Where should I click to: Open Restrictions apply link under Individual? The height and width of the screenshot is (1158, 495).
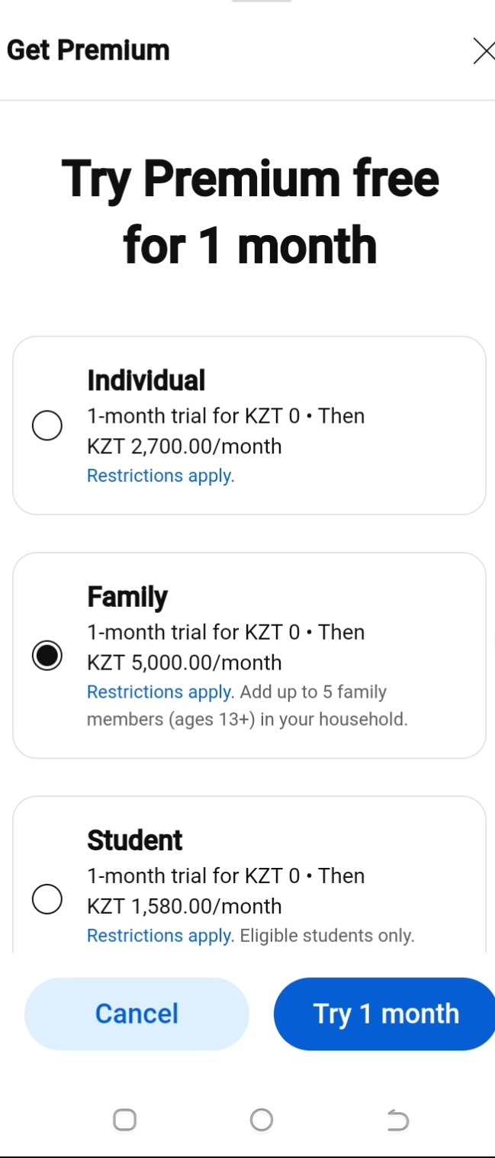[x=160, y=476]
